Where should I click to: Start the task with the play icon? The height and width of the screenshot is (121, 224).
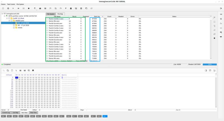(x=13, y=8)
